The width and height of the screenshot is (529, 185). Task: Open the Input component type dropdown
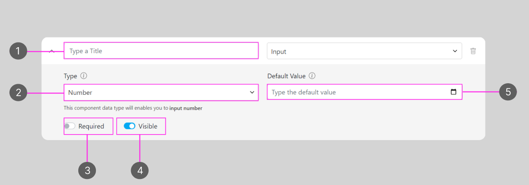tap(364, 51)
